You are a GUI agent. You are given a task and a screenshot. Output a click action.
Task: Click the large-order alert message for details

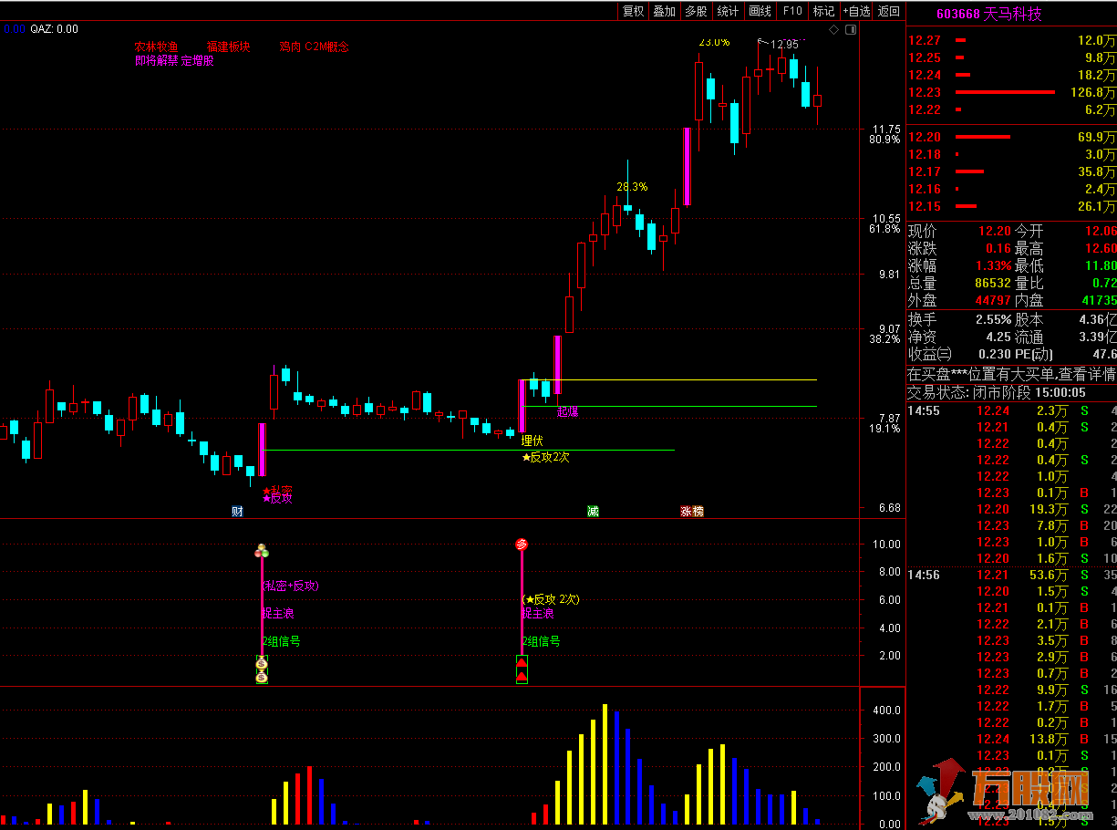[x=1011, y=374]
